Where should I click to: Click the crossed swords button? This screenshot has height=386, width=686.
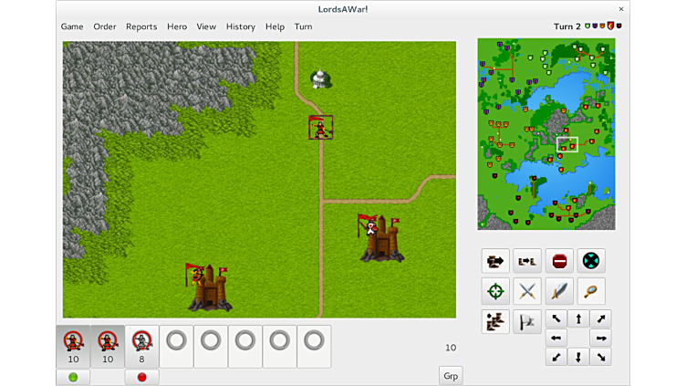[x=527, y=291]
